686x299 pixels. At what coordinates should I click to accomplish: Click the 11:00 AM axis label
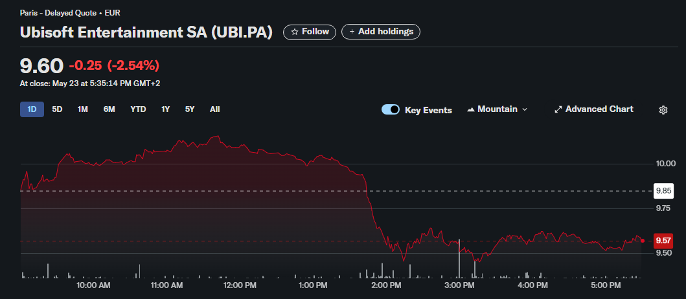tap(166, 285)
